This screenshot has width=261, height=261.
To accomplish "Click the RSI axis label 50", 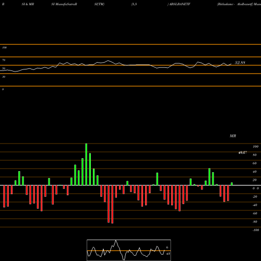I will coord(4,68).
